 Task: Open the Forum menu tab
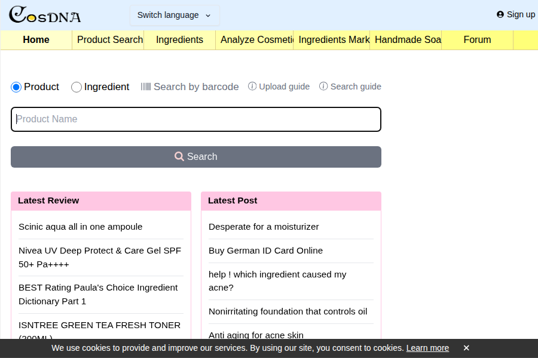pos(477,40)
